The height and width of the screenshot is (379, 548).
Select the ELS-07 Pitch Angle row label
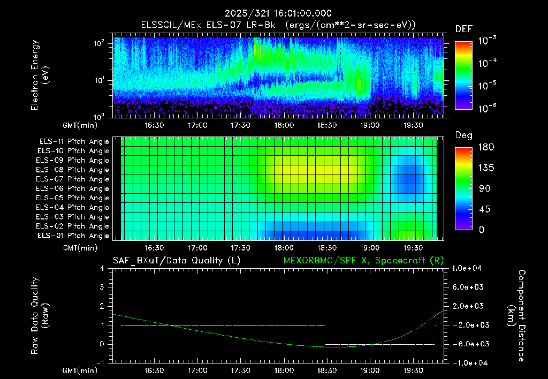[x=73, y=179]
